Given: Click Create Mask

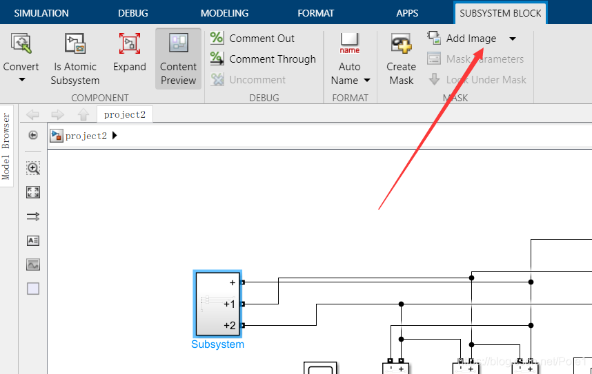Looking at the screenshot, I should (x=402, y=59).
